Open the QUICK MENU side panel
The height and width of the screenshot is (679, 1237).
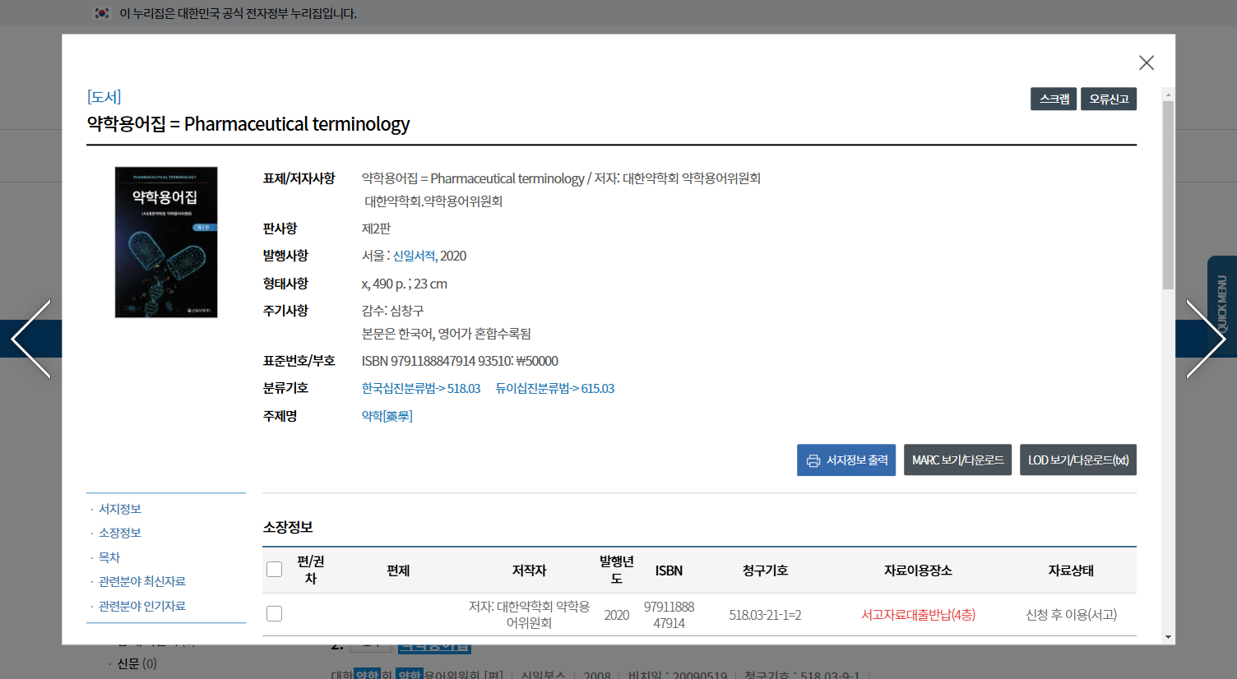[1221, 304]
